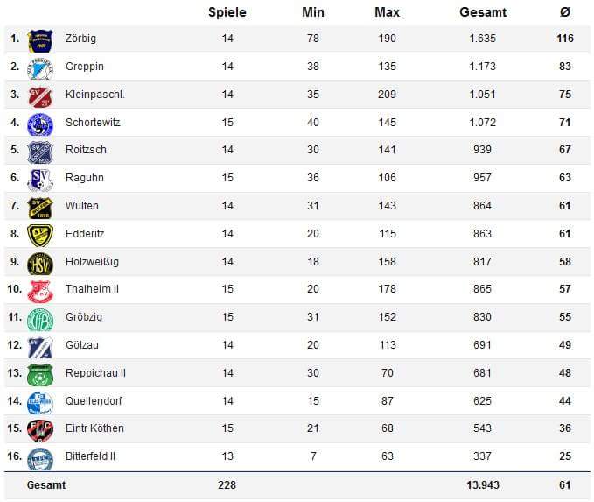Sort by the Max column header
The width and height of the screenshot is (594, 502).
387,12
